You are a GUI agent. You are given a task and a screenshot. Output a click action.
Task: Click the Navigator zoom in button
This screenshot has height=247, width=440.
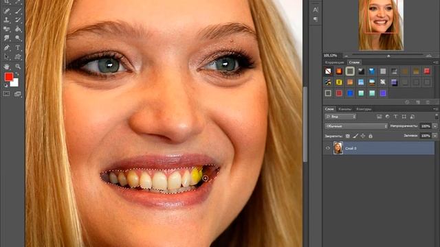pos(428,56)
